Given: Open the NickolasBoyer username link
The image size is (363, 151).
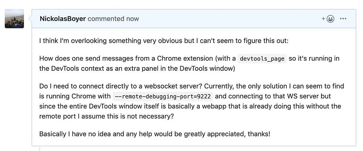Looking at the screenshot, I should [x=62, y=19].
